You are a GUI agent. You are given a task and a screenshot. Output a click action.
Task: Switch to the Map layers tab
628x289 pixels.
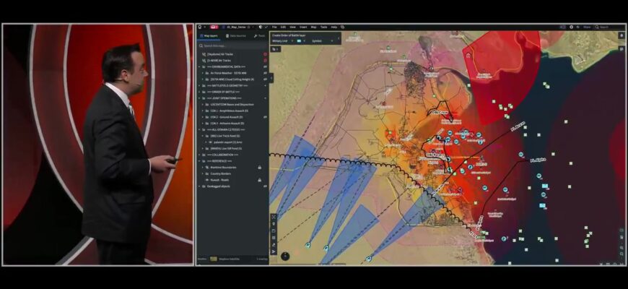[x=209, y=35]
